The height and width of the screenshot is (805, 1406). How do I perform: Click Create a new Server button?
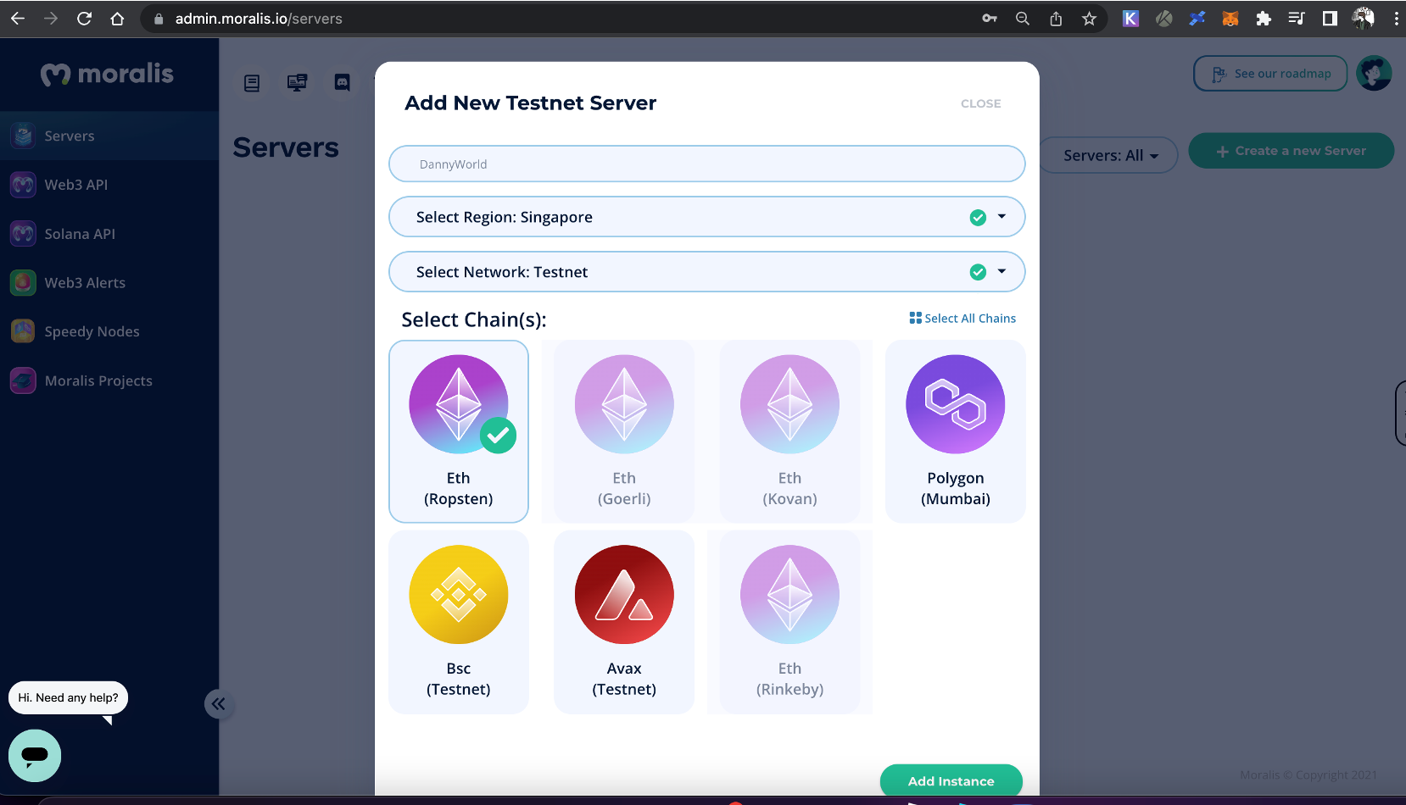coord(1291,151)
